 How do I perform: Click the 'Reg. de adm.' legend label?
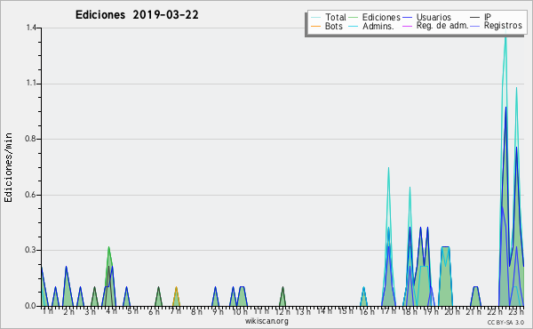[x=442, y=26]
